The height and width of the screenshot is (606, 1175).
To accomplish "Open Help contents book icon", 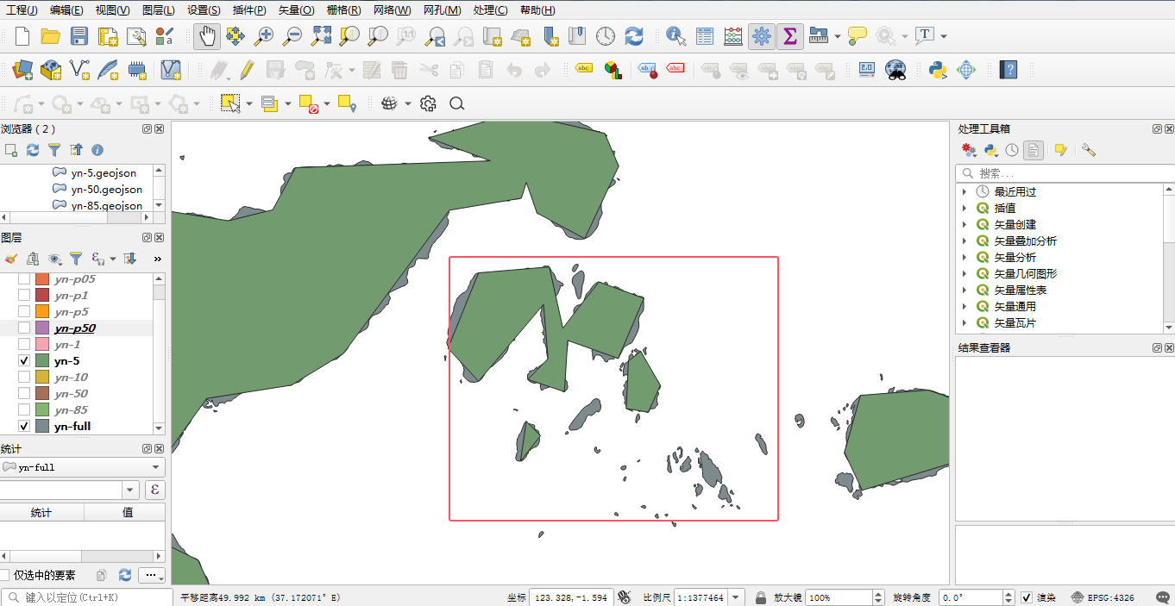I will pyautogui.click(x=1008, y=70).
